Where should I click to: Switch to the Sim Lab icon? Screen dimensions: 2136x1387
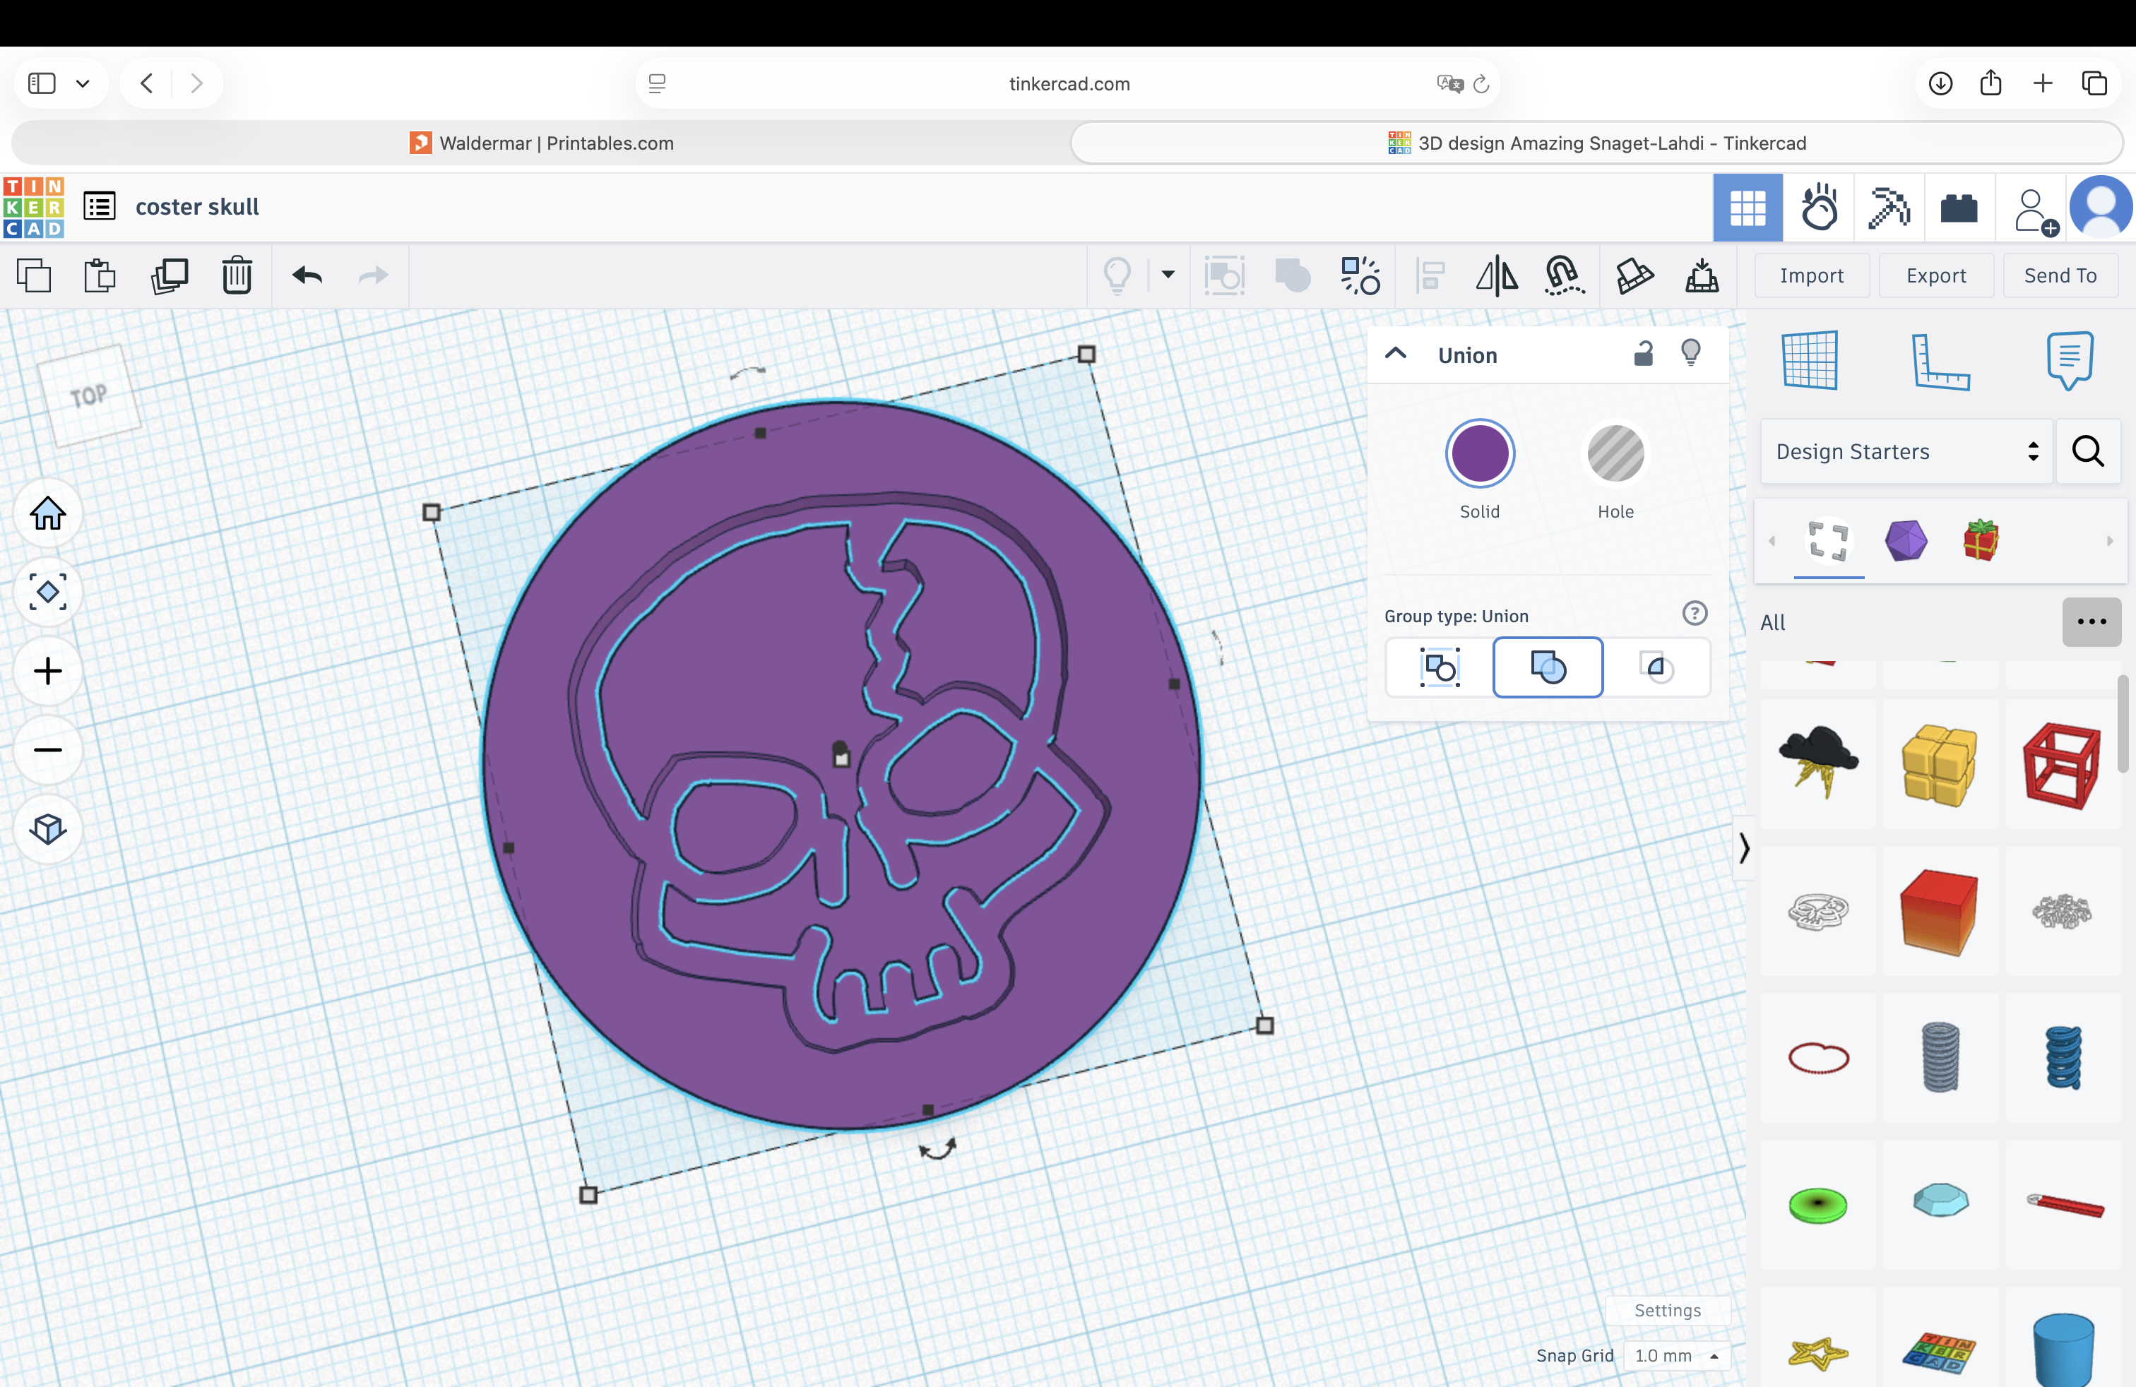(1819, 208)
